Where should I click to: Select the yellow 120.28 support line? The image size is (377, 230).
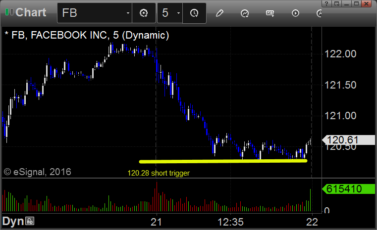(x=223, y=161)
